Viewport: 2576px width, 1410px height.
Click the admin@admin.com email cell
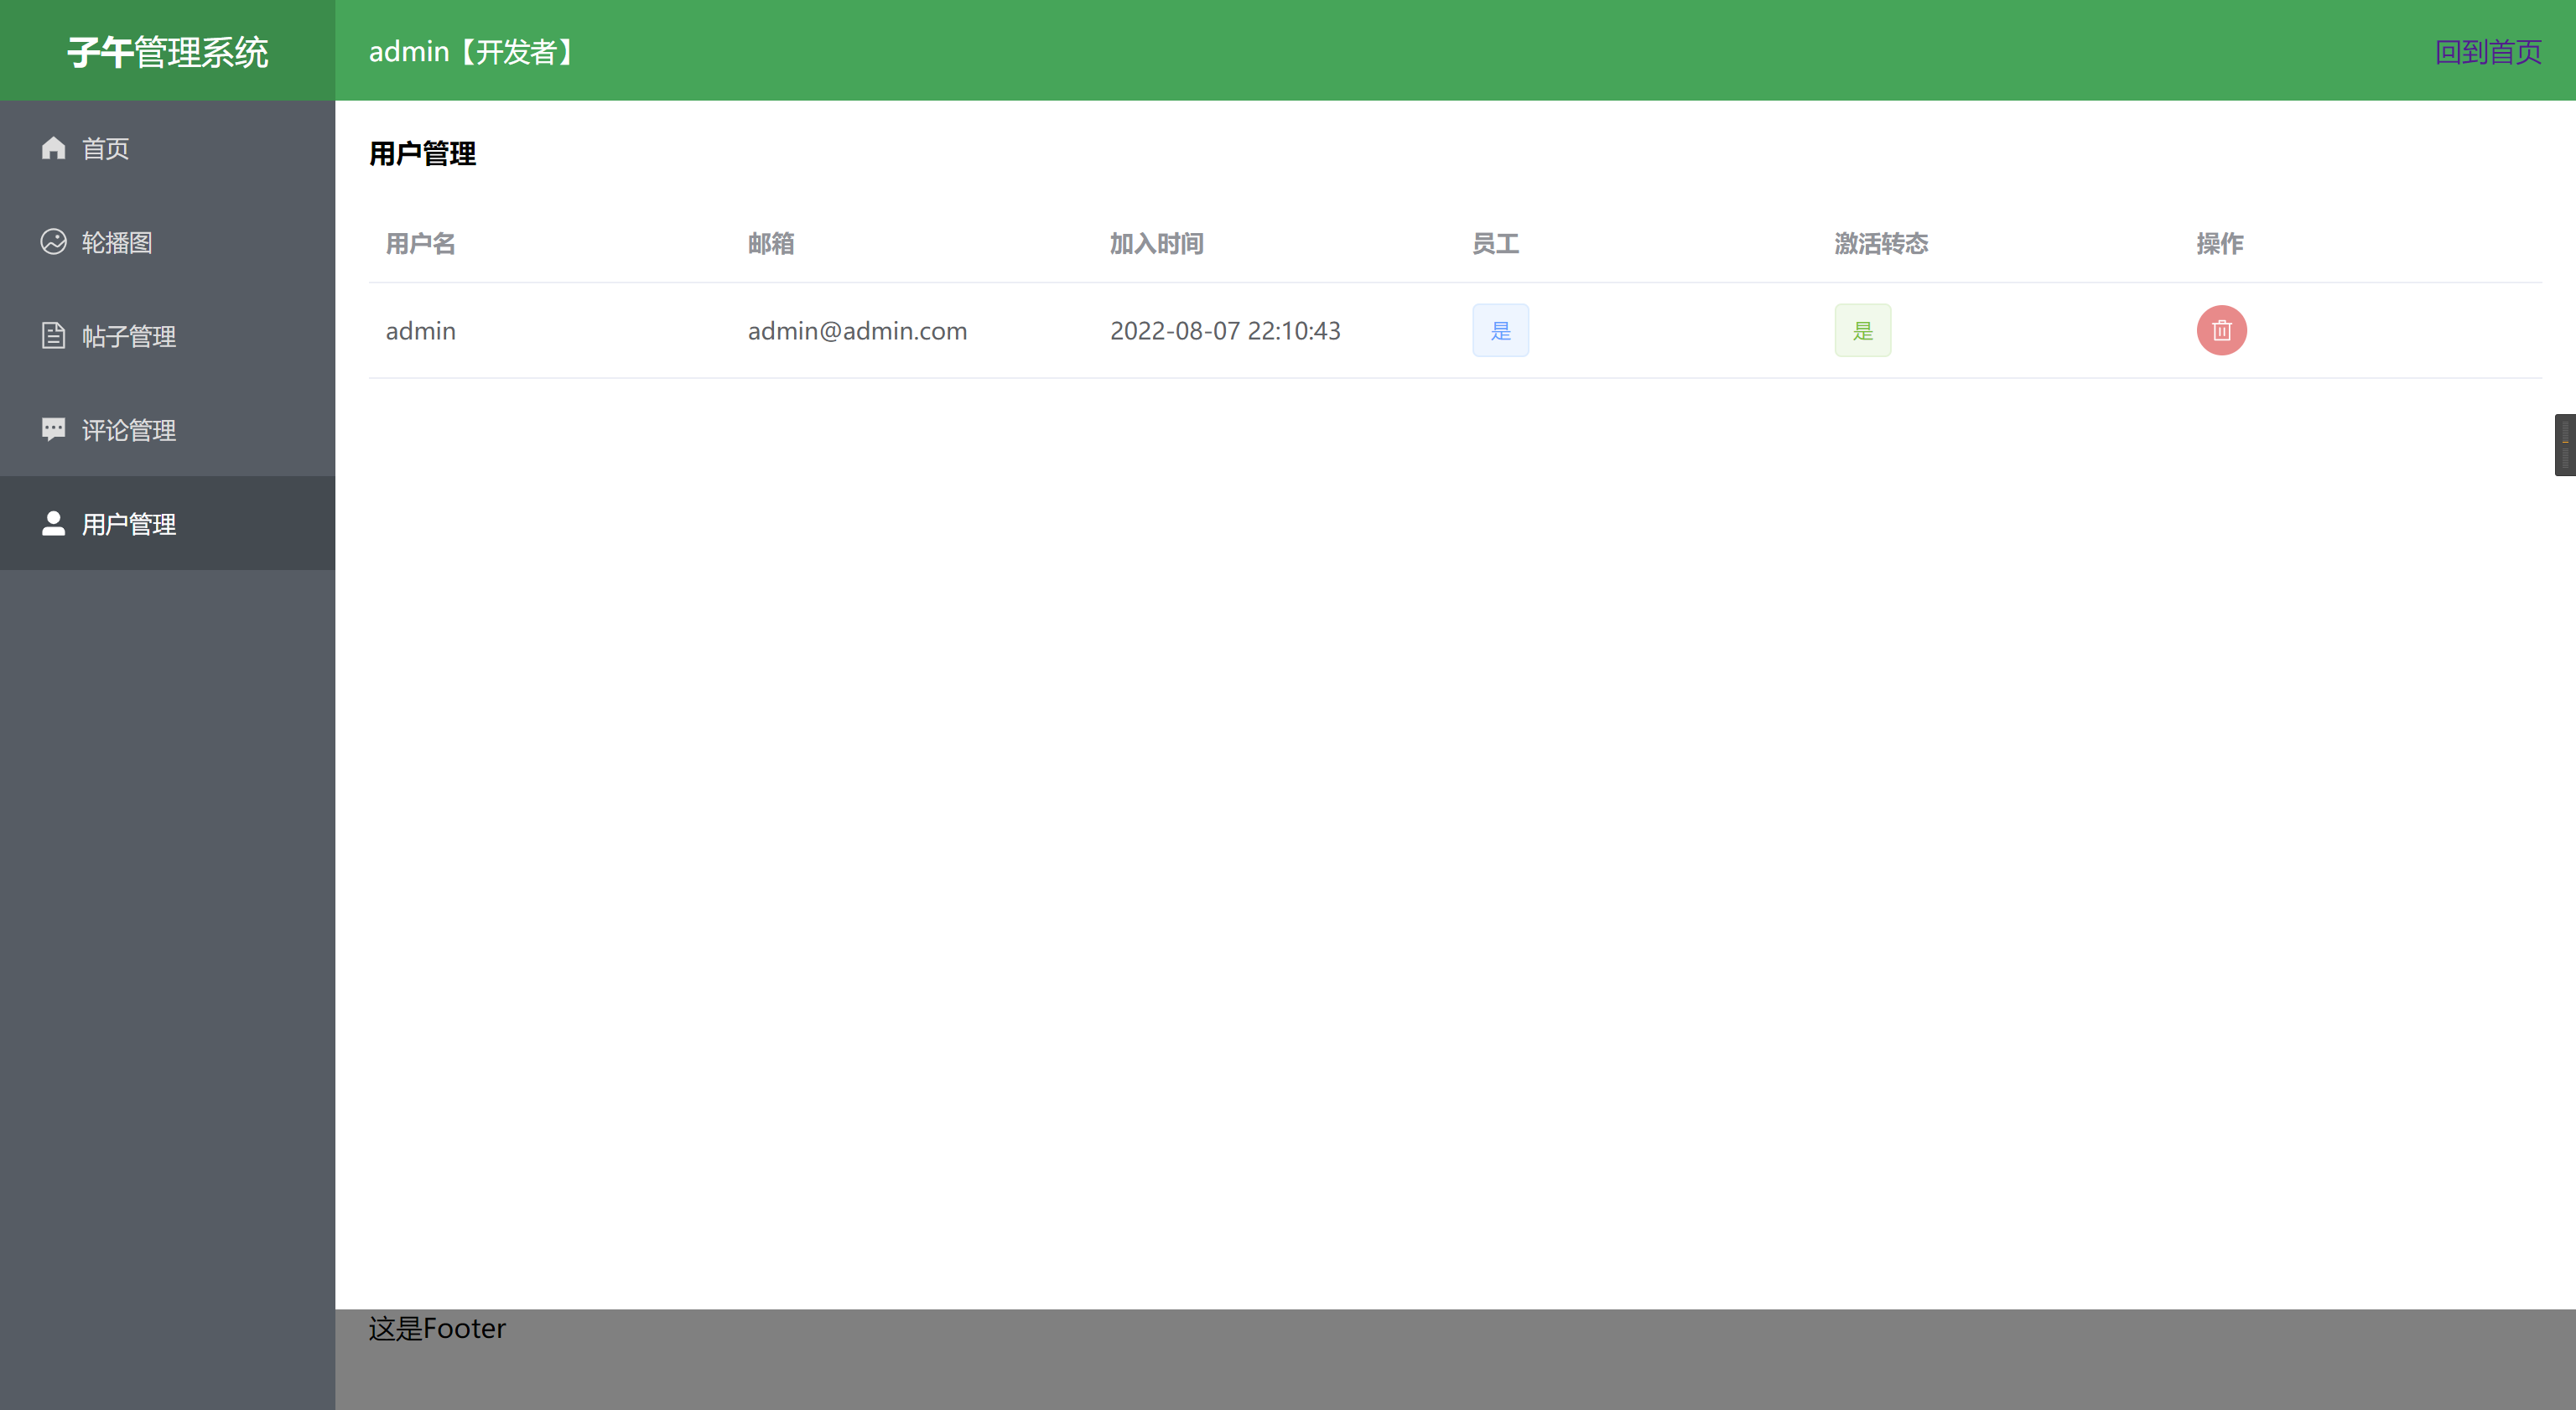point(857,331)
